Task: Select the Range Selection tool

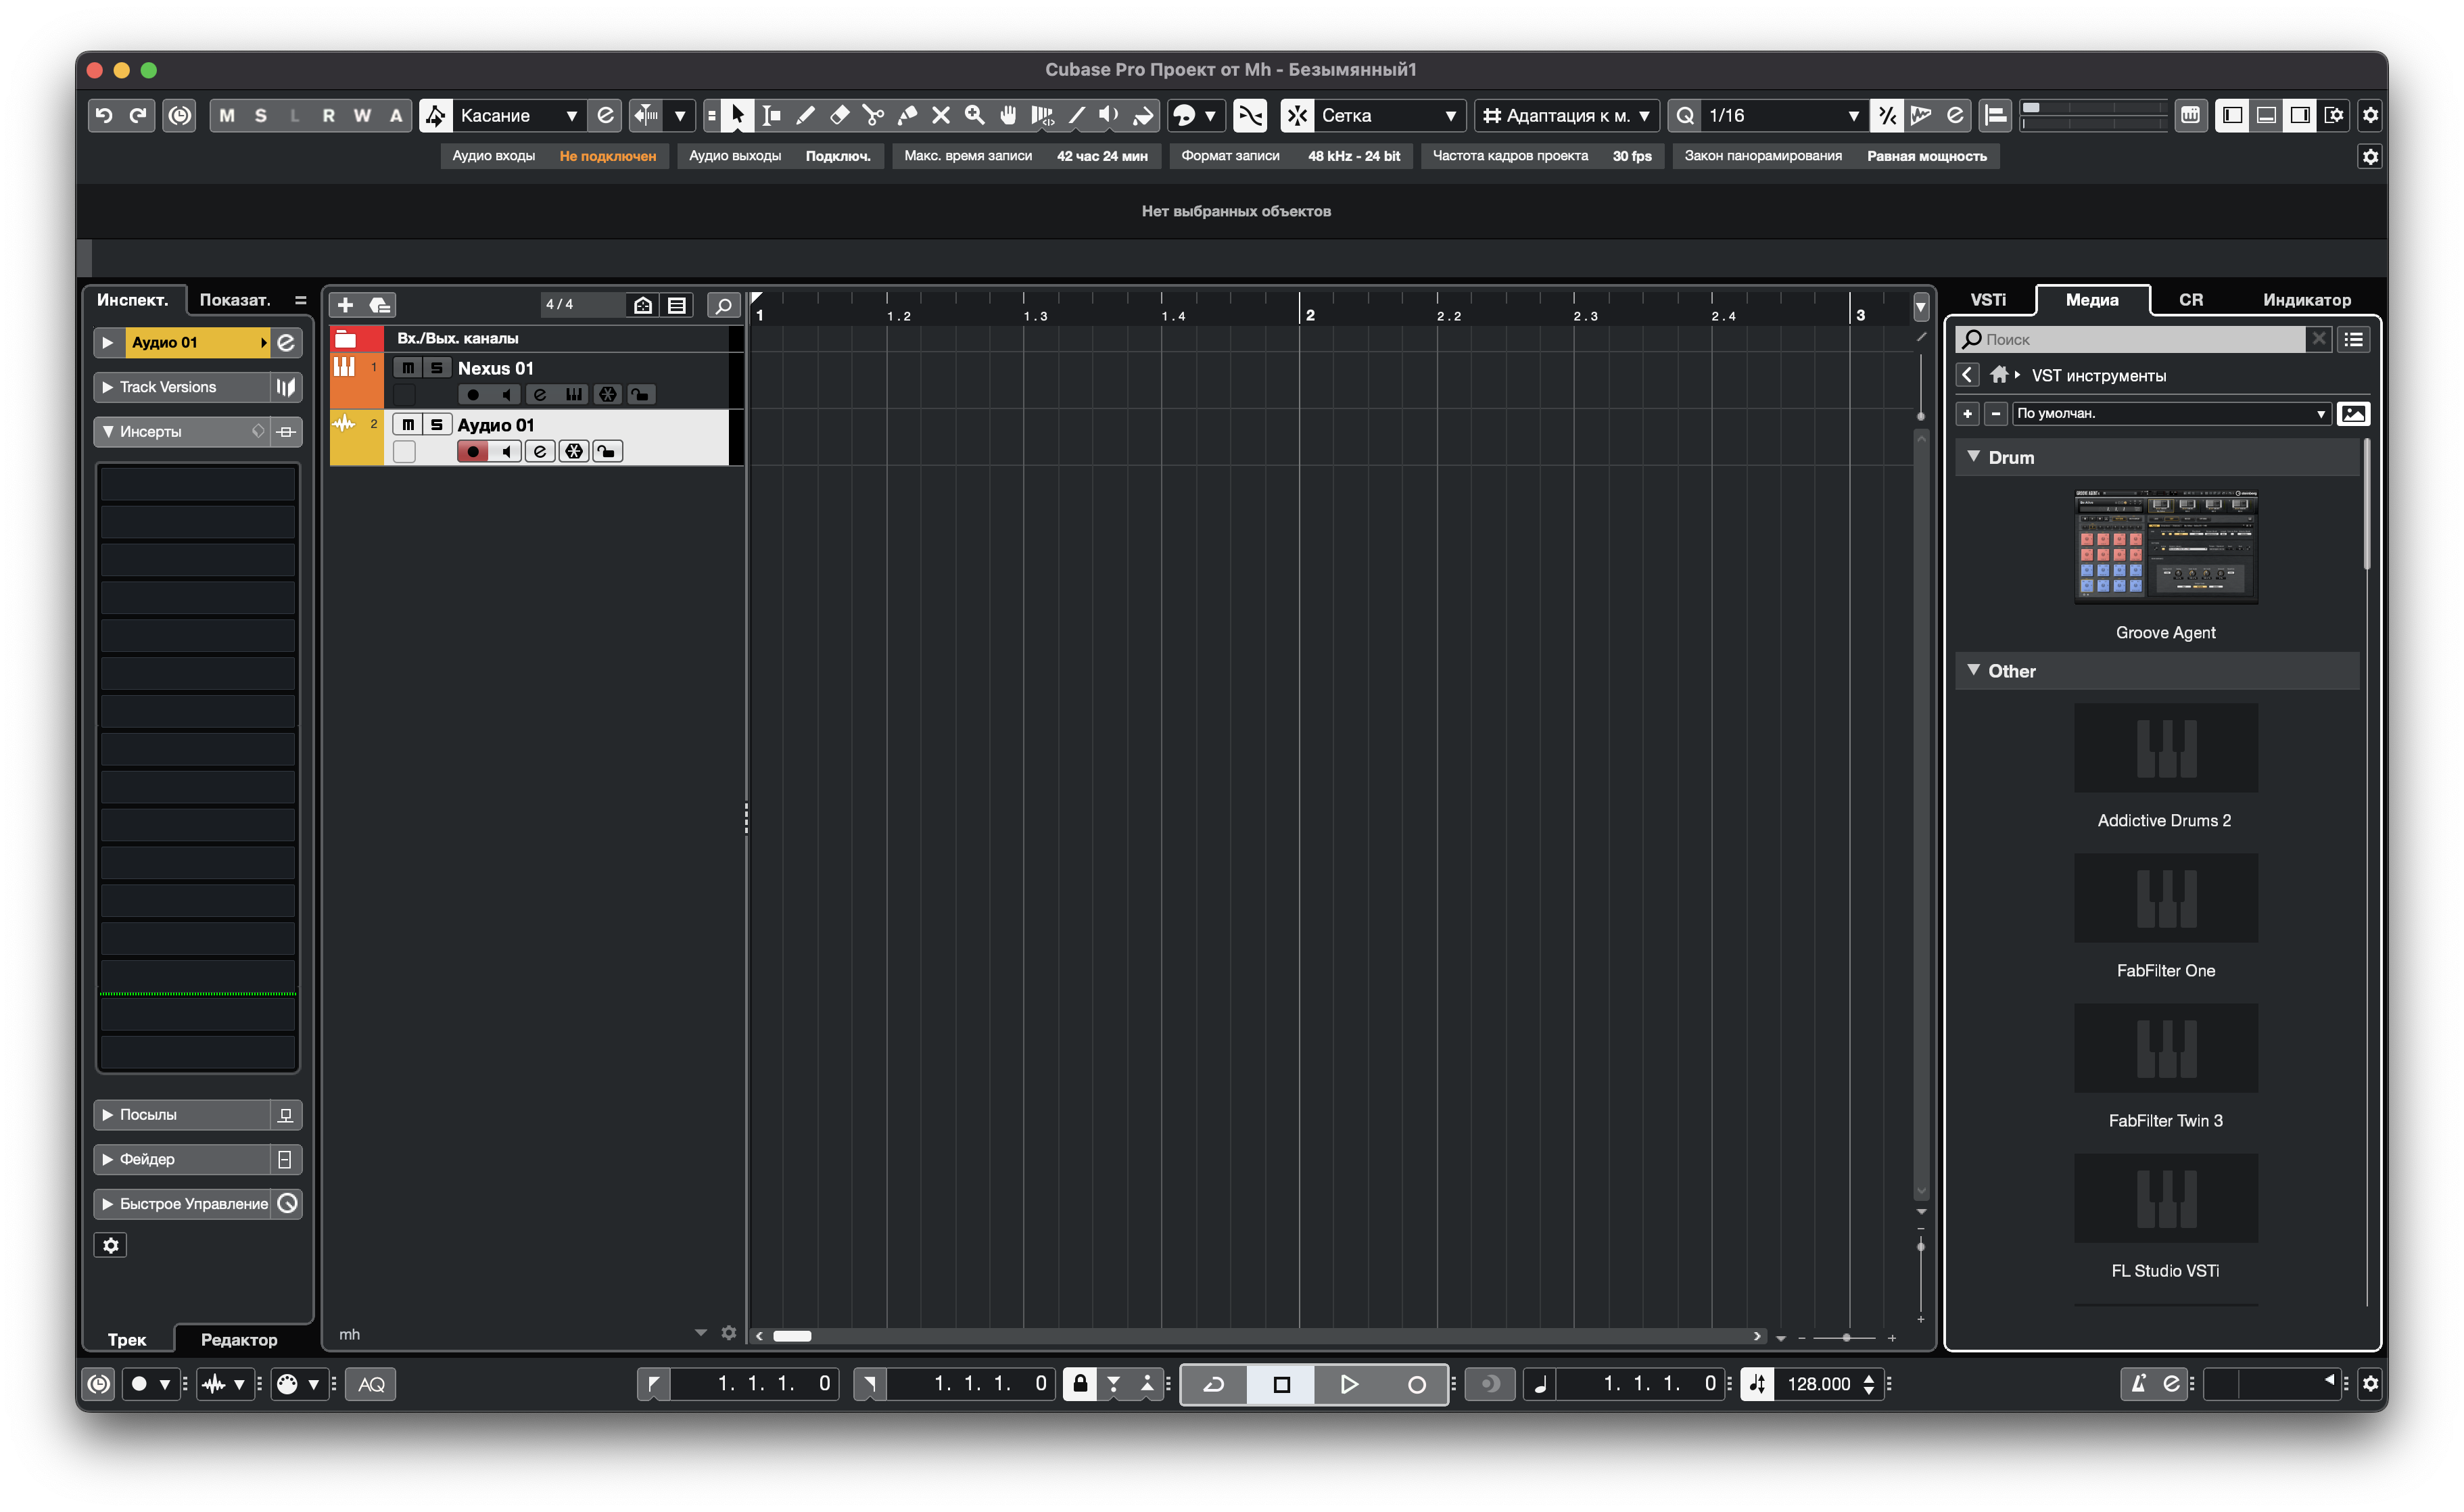Action: coord(771,115)
